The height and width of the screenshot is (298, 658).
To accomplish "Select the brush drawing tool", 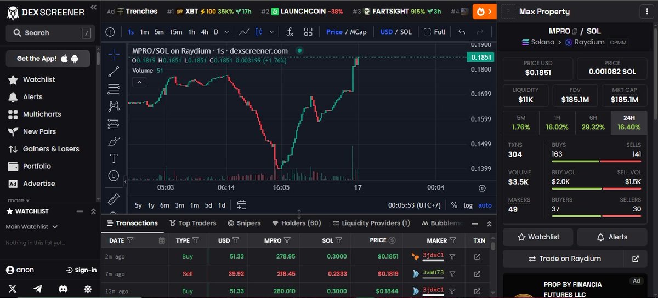I will click(x=114, y=141).
